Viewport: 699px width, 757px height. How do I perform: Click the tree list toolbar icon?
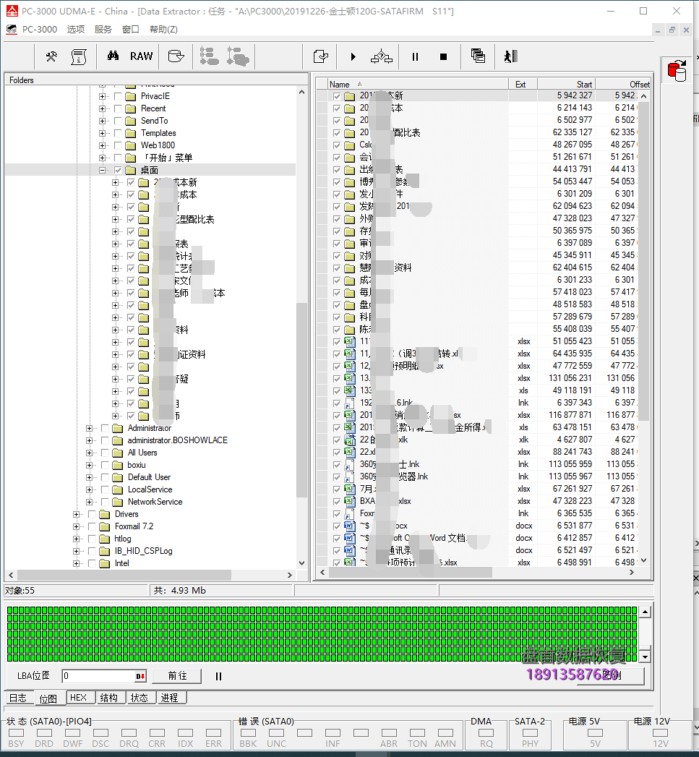click(x=209, y=56)
